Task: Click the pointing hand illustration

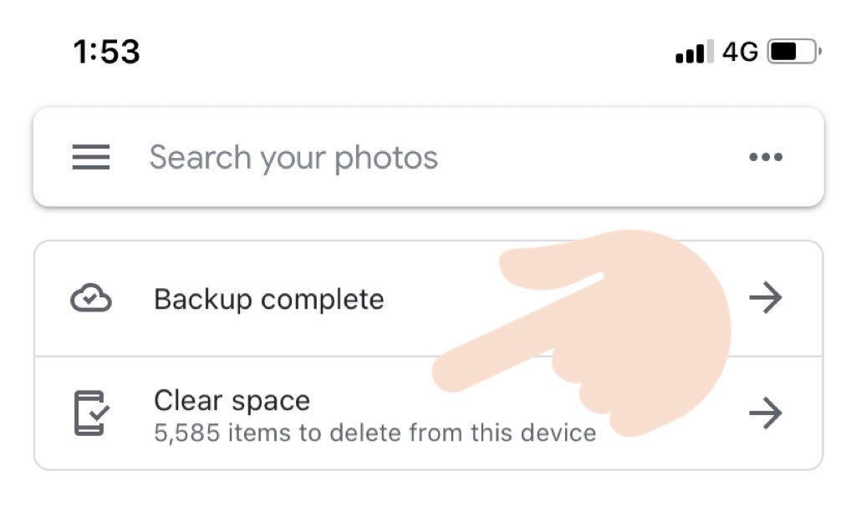Action: tap(582, 332)
